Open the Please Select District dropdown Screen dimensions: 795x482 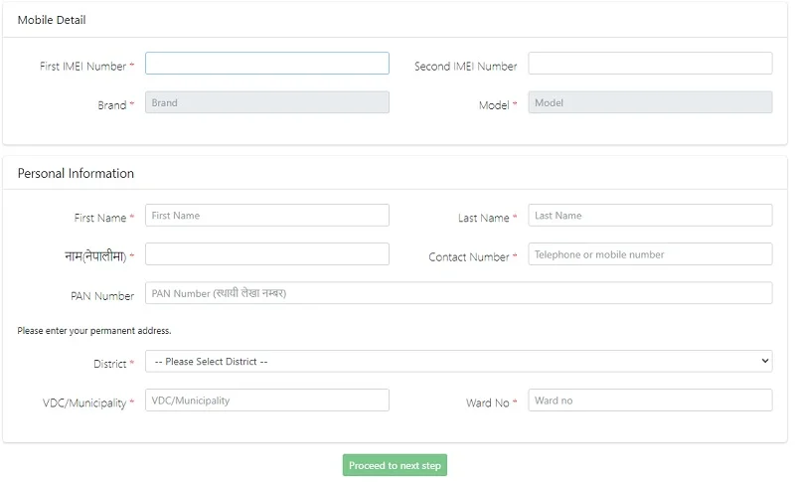[459, 362]
